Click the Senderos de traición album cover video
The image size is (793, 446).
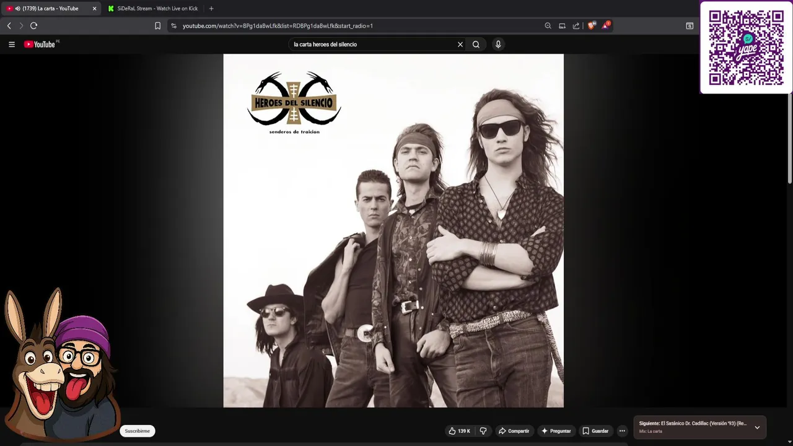(x=393, y=230)
